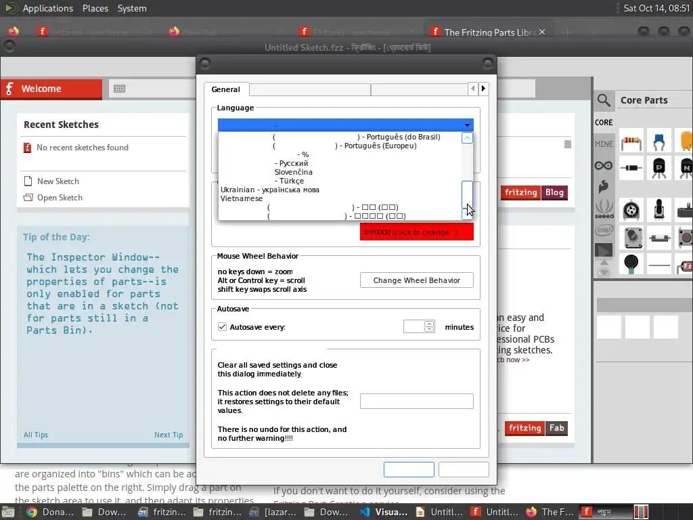The image size is (693, 520).
Task: Click New Sketch document icon
Action: [28, 181]
